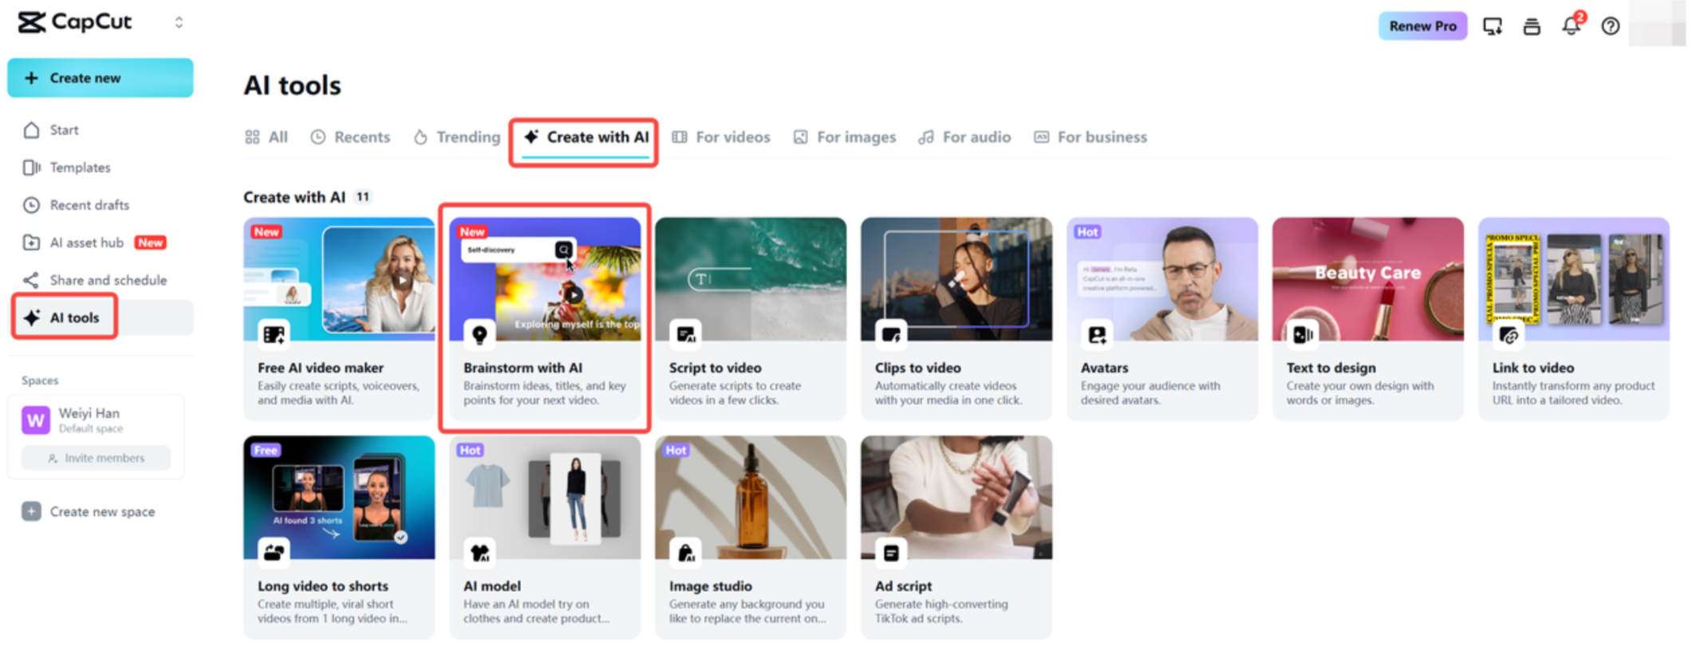Screen dimensions: 1704x670
Task: Click the Ad script title text
Action: 903,586
